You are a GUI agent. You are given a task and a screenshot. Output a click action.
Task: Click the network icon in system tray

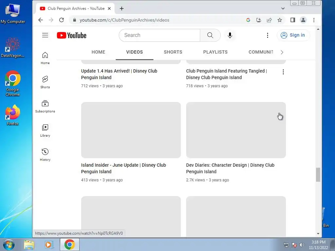286,245
